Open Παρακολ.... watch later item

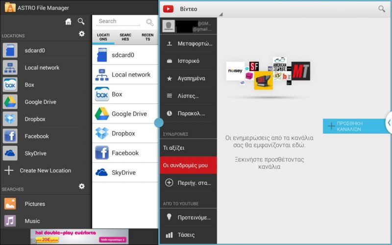coord(188,113)
